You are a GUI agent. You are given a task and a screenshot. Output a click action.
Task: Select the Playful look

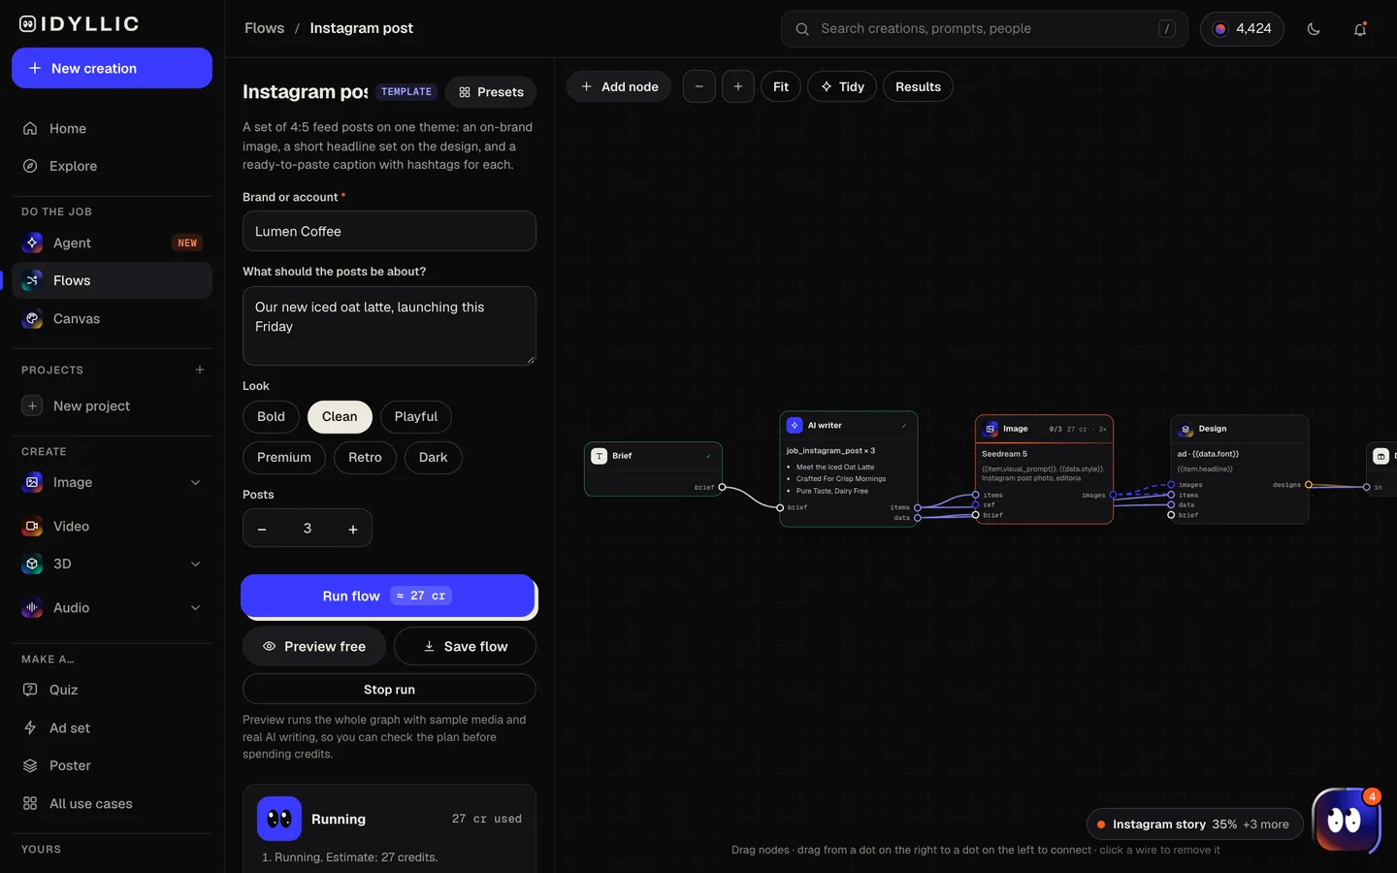[416, 416]
